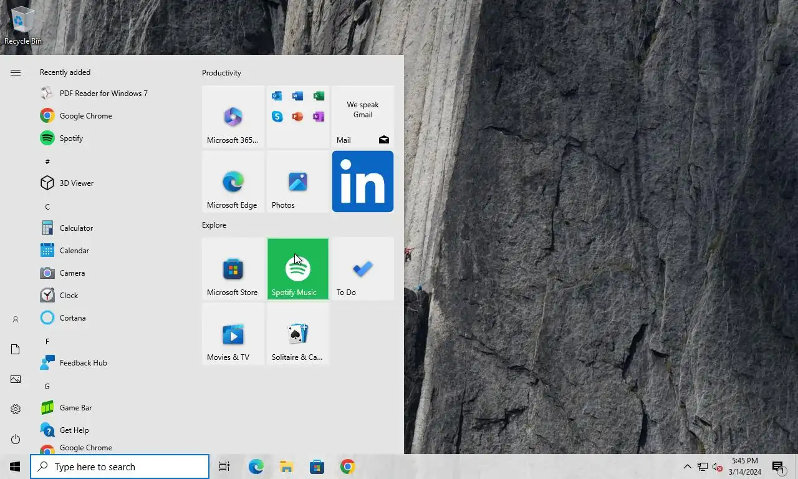Open the notification Action Center
Viewport: 798px width, 479px height.
[778, 467]
